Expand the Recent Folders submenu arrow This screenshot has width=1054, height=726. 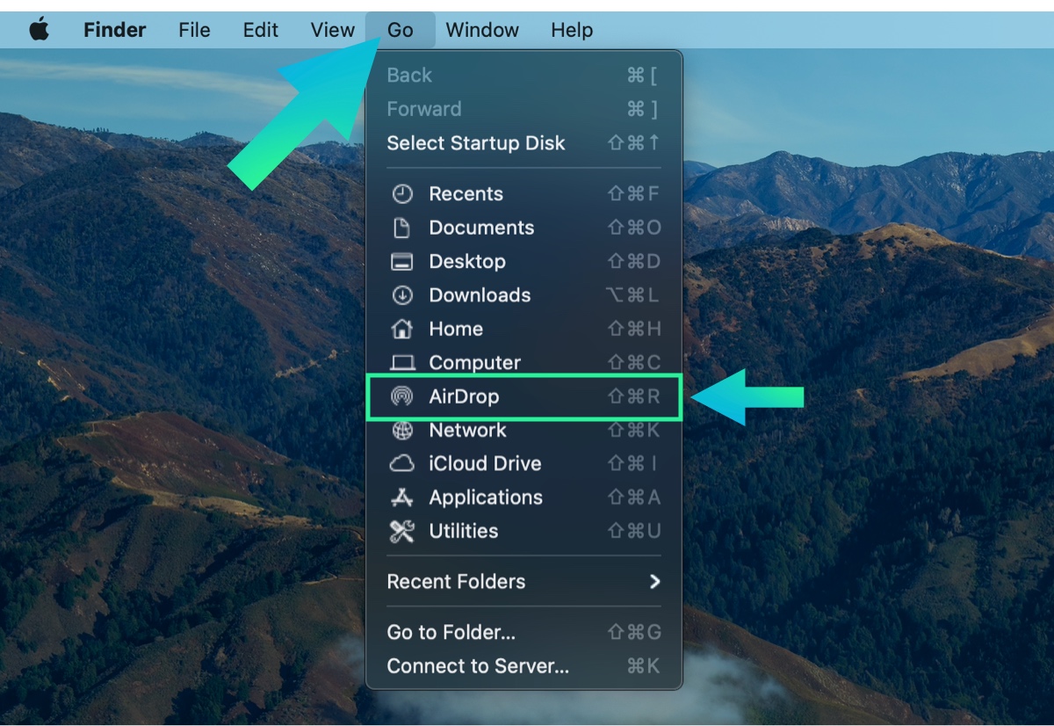(x=654, y=582)
